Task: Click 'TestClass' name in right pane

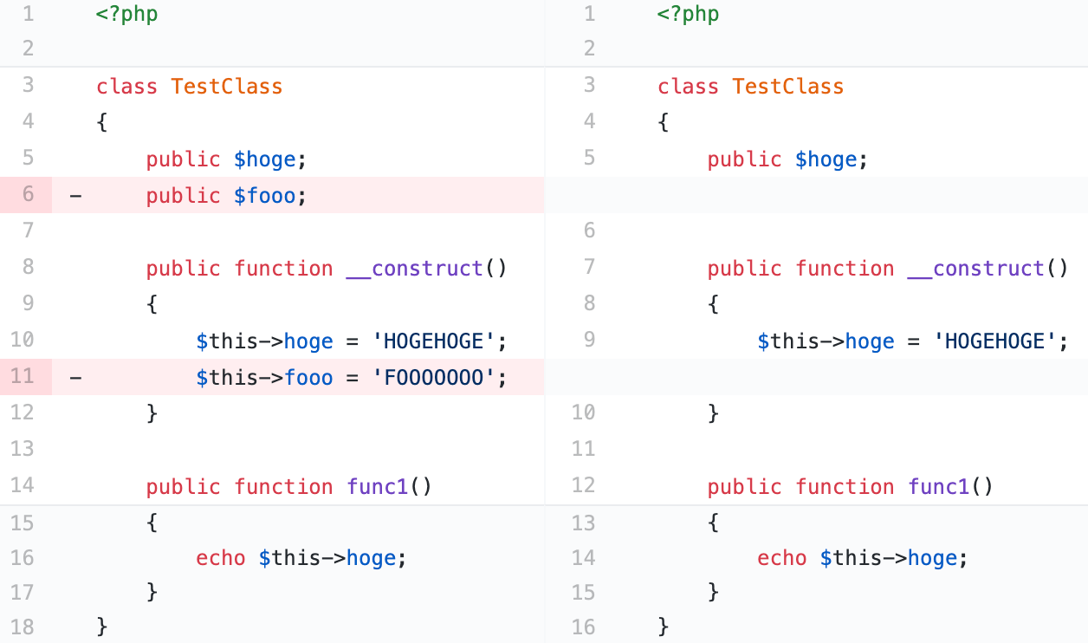Action: (788, 87)
